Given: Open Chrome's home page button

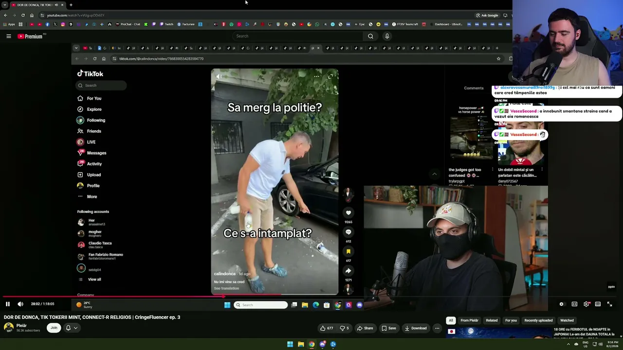Looking at the screenshot, I should 32,15.
